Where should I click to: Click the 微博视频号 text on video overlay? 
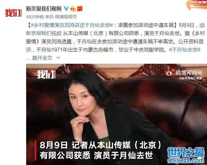(189, 73)
